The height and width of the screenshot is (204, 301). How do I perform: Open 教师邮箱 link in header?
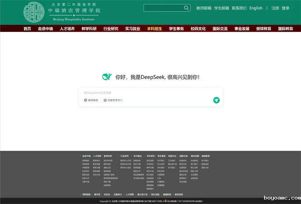tap(204, 8)
